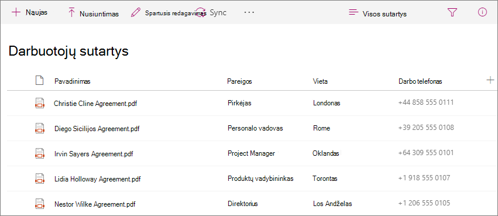
Task: Open the Darbo telefonas column header menu
Action: click(420, 81)
